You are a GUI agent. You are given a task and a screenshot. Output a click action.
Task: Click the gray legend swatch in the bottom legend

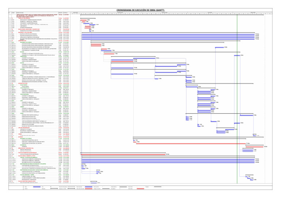point(123,187)
